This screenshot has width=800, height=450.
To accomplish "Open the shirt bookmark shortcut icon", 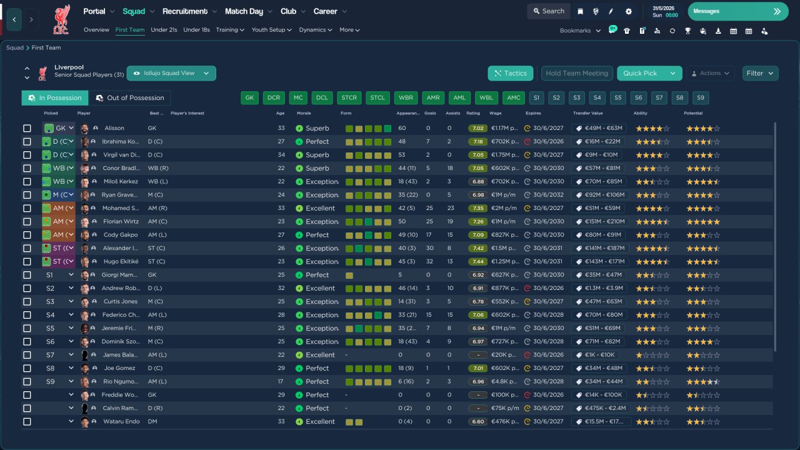I will (x=627, y=31).
